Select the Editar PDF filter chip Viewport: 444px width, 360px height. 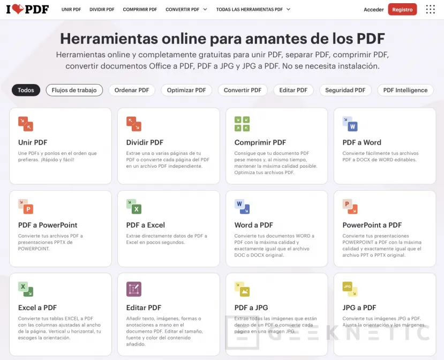pos(294,90)
